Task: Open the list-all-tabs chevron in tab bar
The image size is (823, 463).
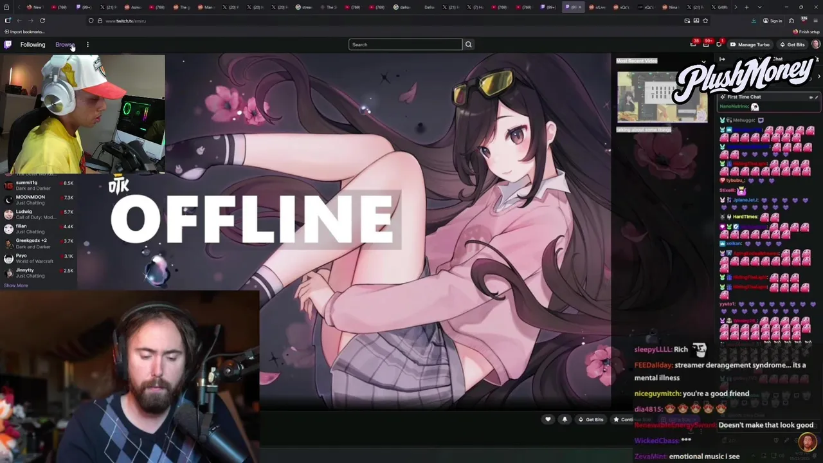Action: pyautogui.click(x=759, y=7)
